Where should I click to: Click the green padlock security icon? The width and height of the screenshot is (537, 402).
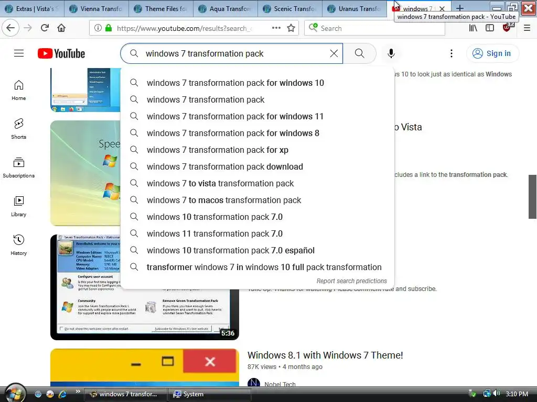pos(109,28)
